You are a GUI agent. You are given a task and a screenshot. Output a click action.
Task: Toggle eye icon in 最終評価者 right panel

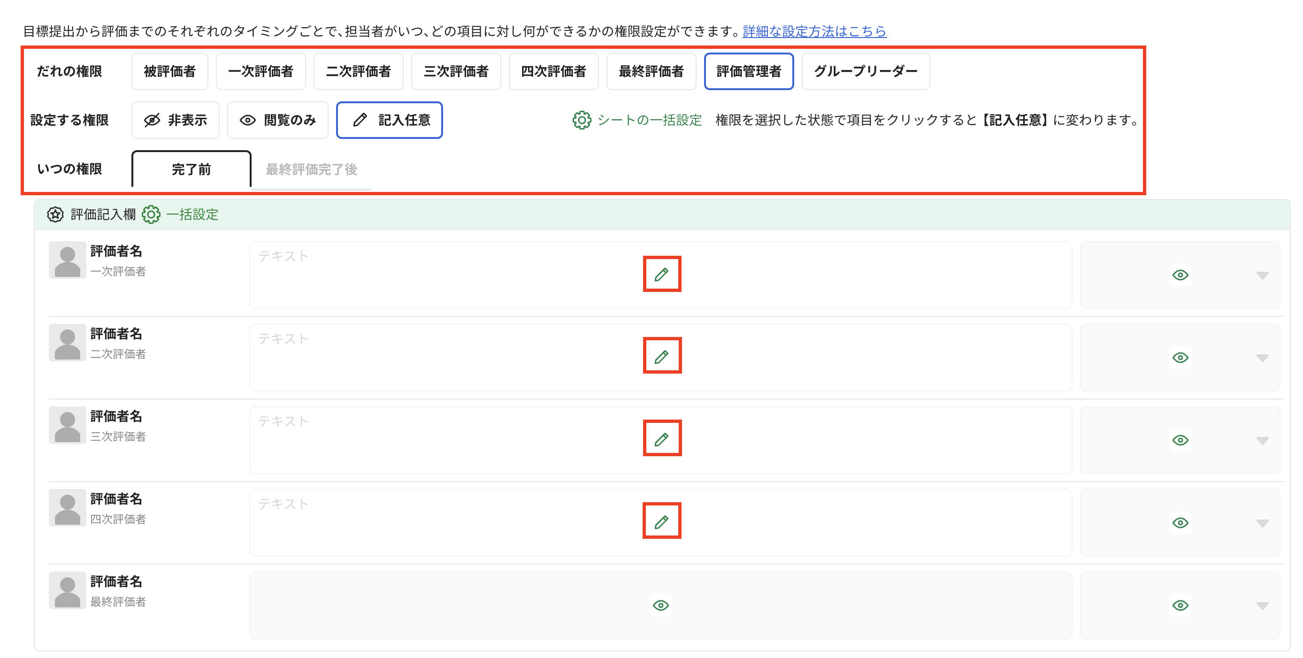coord(1180,605)
